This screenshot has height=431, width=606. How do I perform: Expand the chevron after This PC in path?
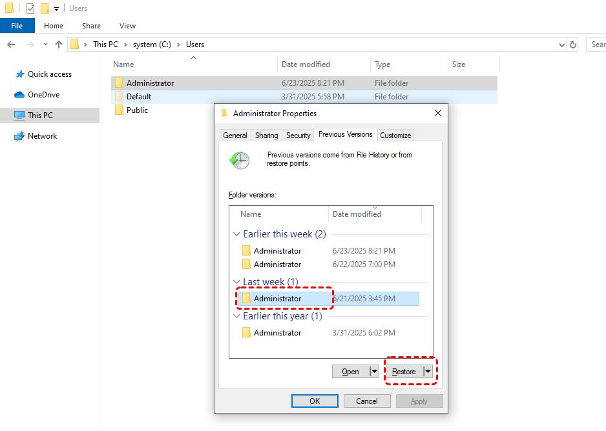click(x=125, y=45)
